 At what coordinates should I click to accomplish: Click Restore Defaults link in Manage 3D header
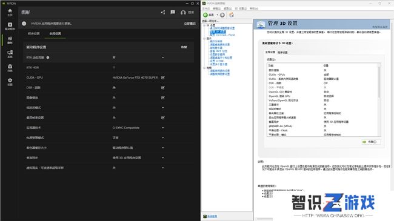(380, 27)
